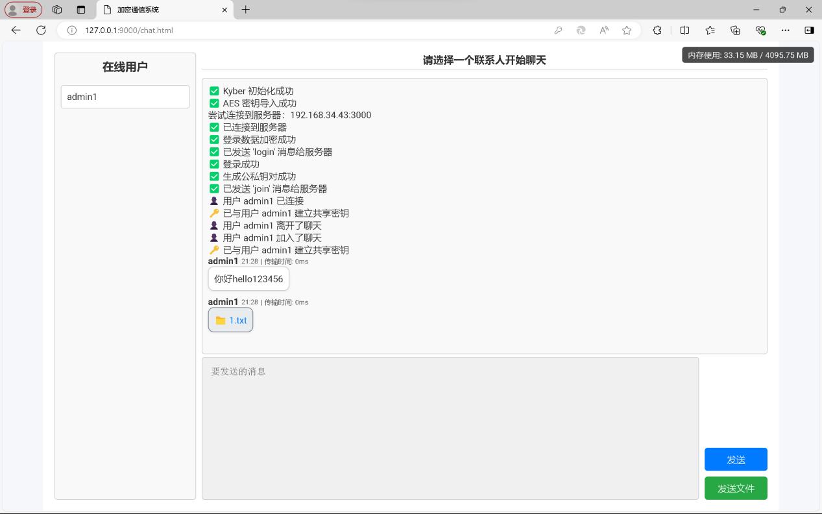
Task: Toggle split screen view icon
Action: [x=684, y=31]
